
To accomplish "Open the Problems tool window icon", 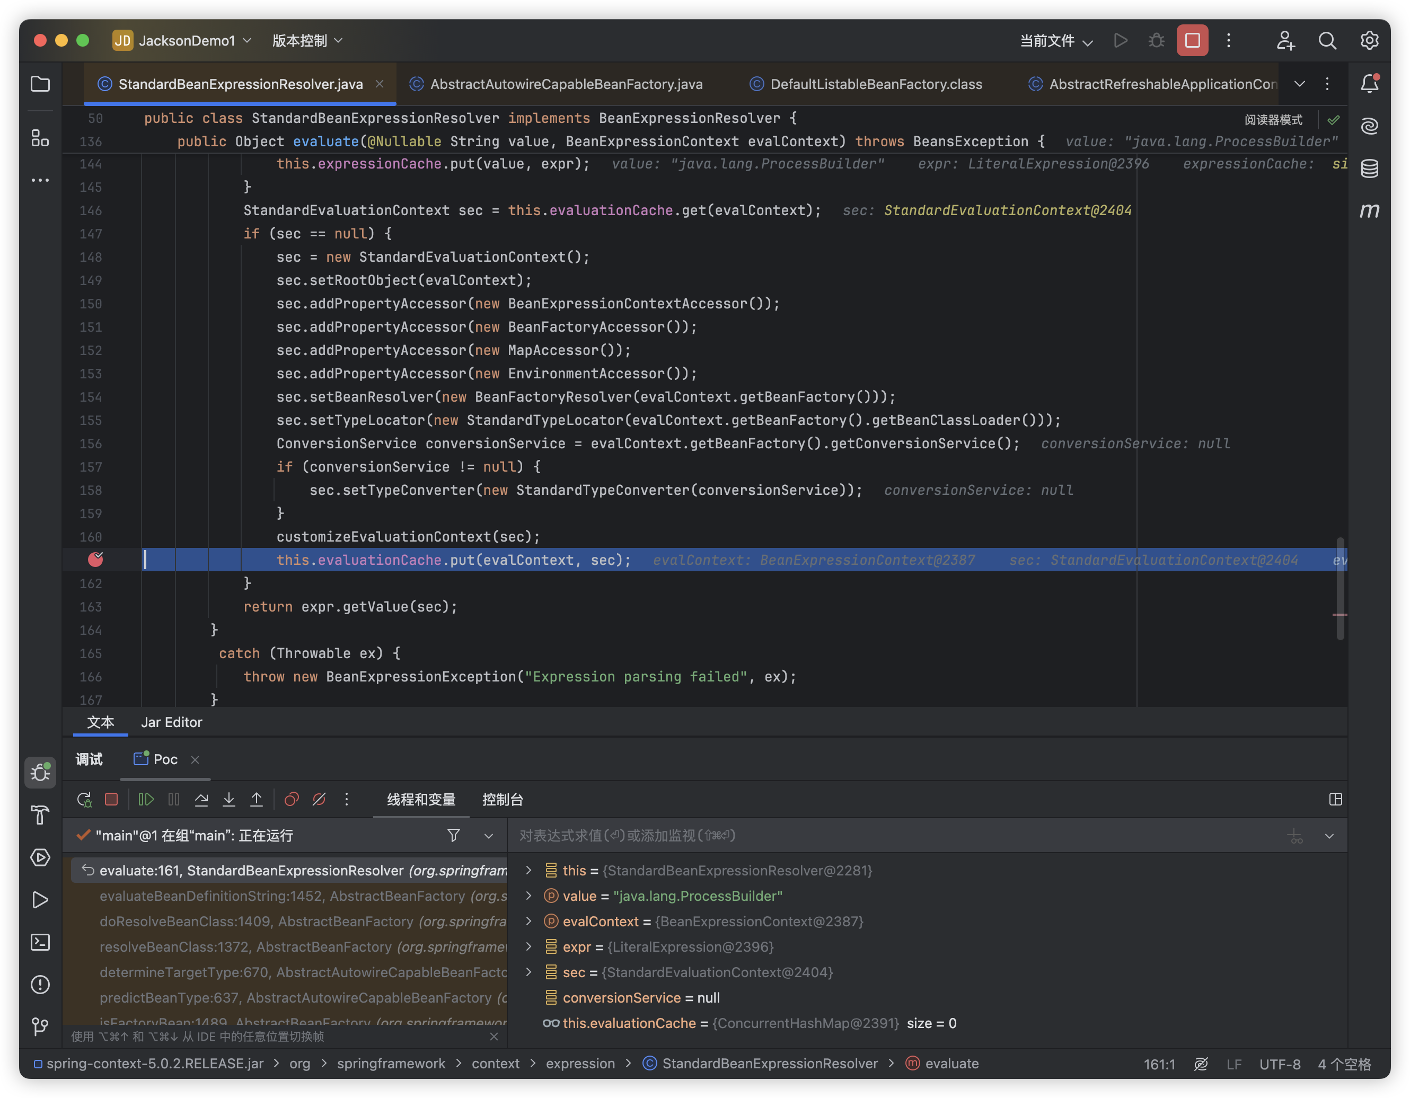I will (x=40, y=985).
